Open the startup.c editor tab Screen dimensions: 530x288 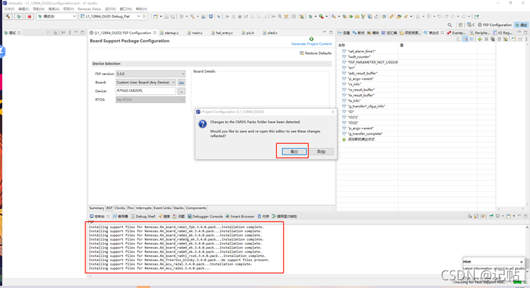169,32
